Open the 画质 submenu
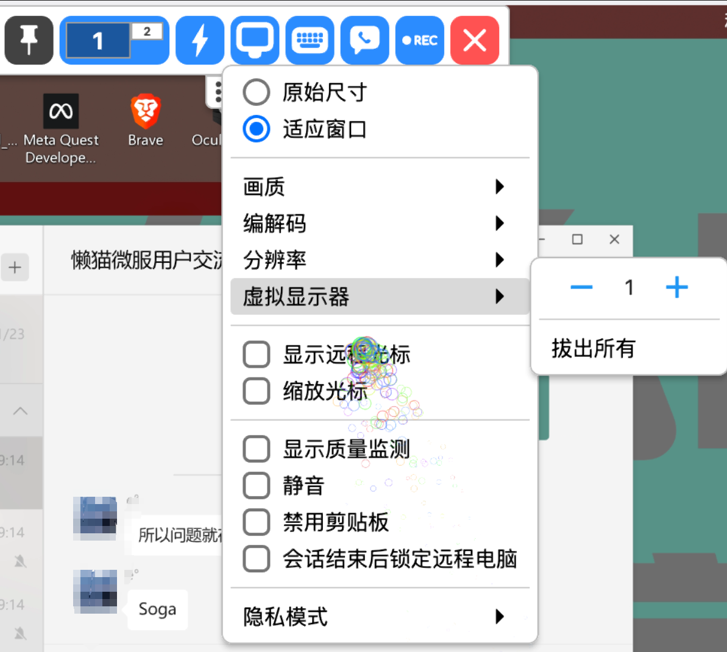 (380, 187)
